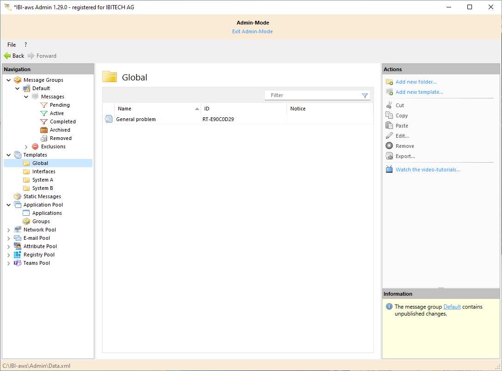The width and height of the screenshot is (502, 371).
Task: Click the Remove icon in Actions
Action: tap(389, 146)
